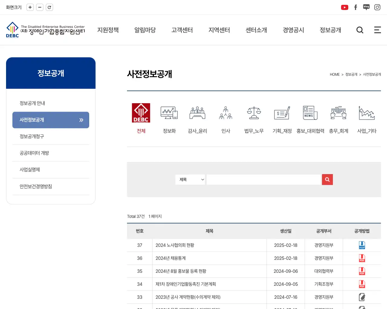
Task: Click date 2024-09-06 cell
Action: pyautogui.click(x=286, y=271)
